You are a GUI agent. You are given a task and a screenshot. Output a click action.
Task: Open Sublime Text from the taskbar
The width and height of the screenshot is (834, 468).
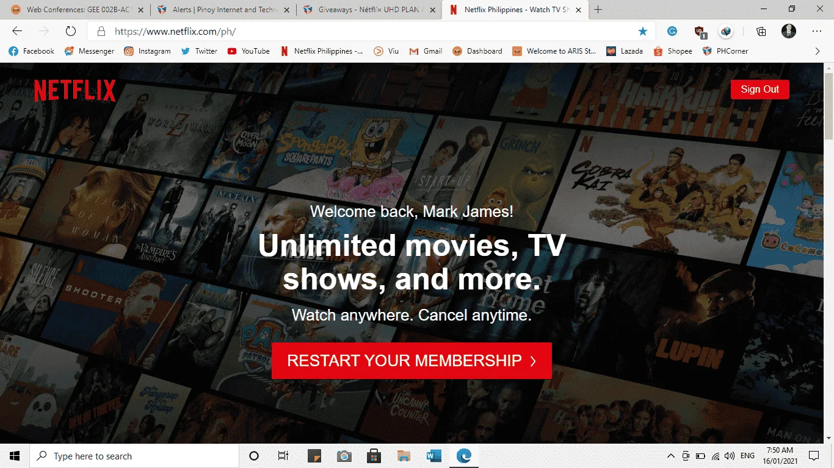[x=314, y=456]
